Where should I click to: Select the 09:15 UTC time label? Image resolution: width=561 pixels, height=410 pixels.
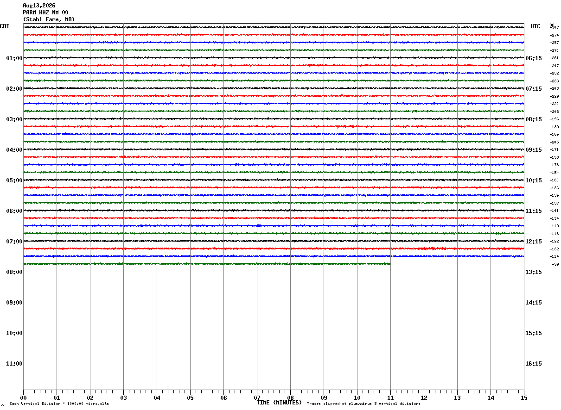pyautogui.click(x=534, y=150)
